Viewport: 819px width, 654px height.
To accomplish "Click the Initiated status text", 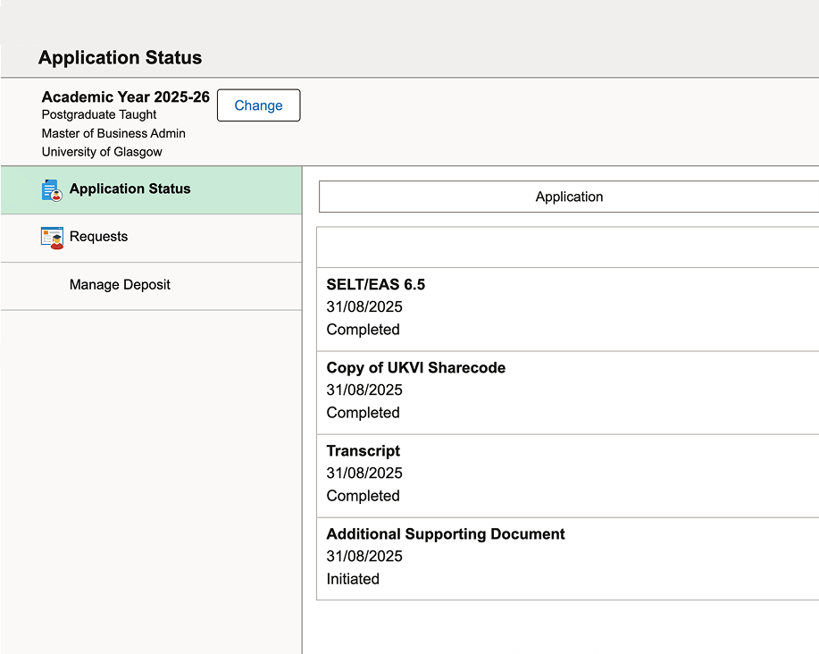I will click(353, 579).
